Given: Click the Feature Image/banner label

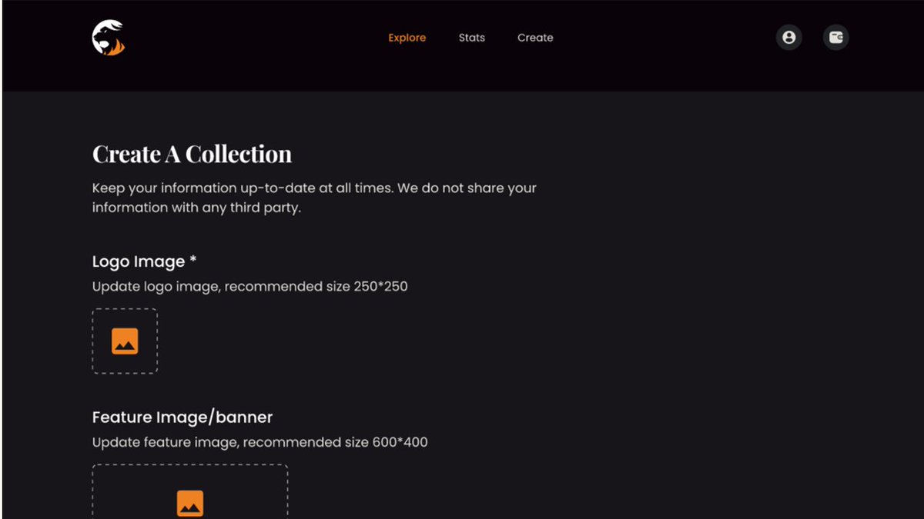Looking at the screenshot, I should pos(182,418).
